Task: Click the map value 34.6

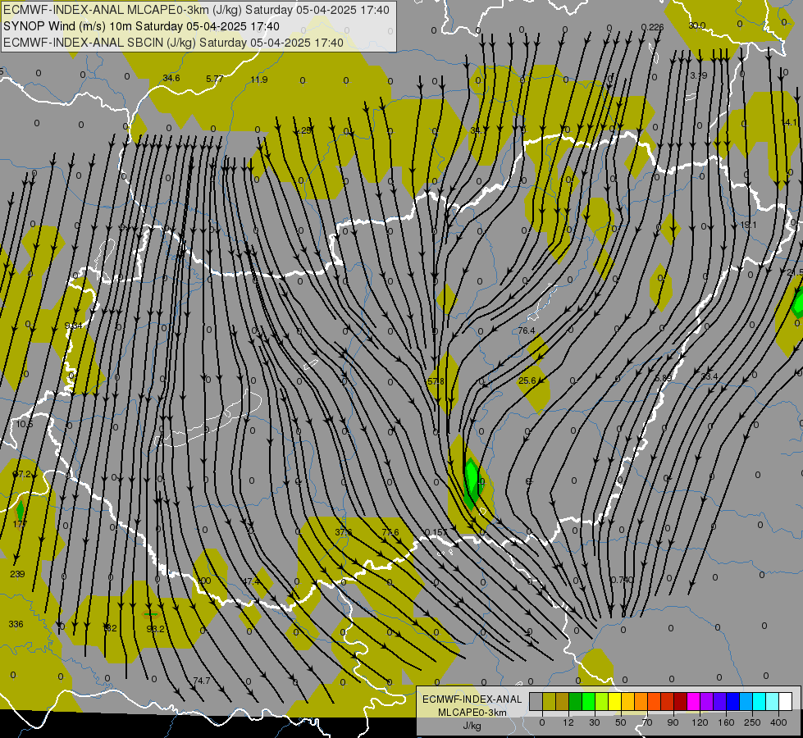Action: 171,78
